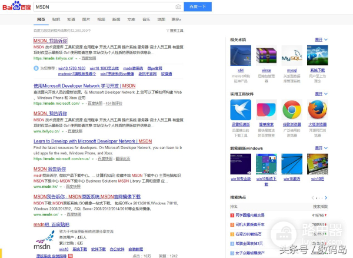Click the Firefox browser icon
Screen dimensions: 353x258
pos(317,110)
